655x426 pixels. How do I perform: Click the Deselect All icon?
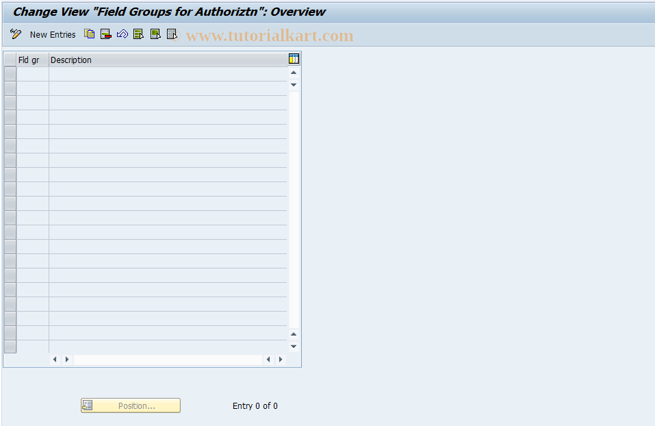point(172,34)
